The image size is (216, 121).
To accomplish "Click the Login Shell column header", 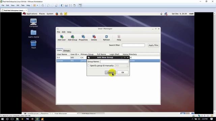I will [x=114, y=54].
